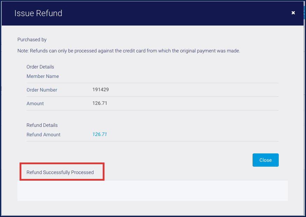Click the Purchased by label
The width and height of the screenshot is (306, 217).
pyautogui.click(x=32, y=39)
